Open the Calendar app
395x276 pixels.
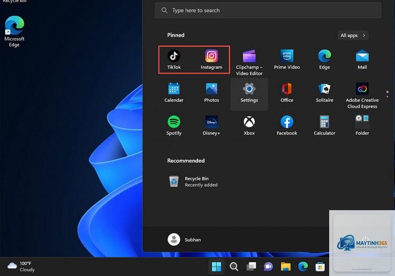coord(174,93)
